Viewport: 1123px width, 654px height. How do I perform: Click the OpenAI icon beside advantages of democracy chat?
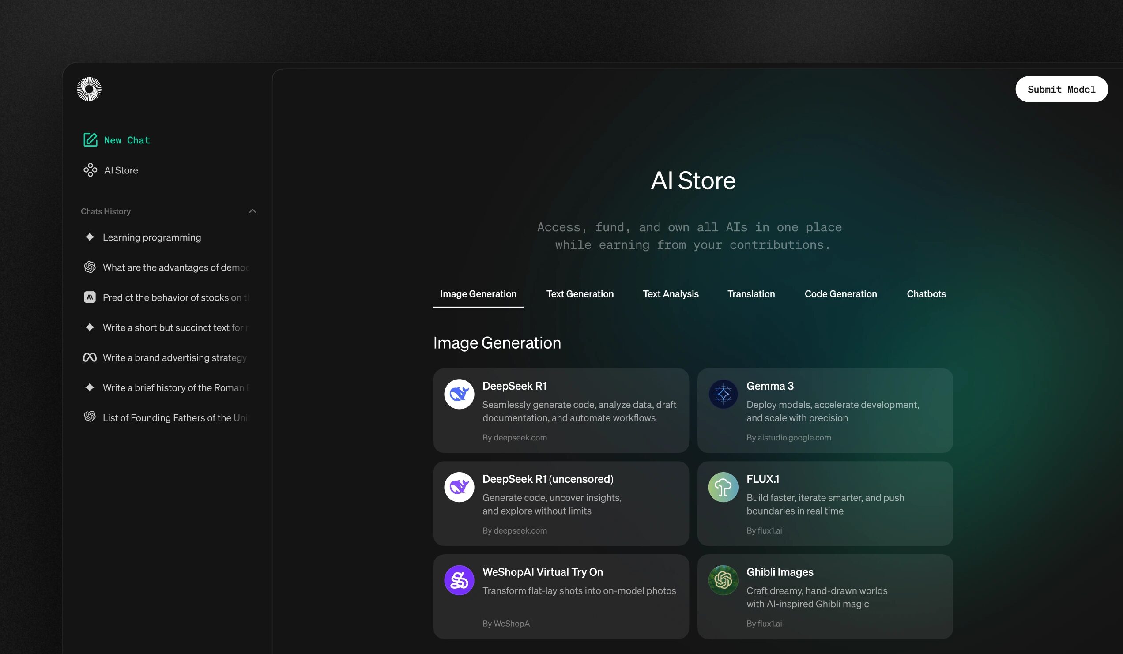tap(90, 267)
